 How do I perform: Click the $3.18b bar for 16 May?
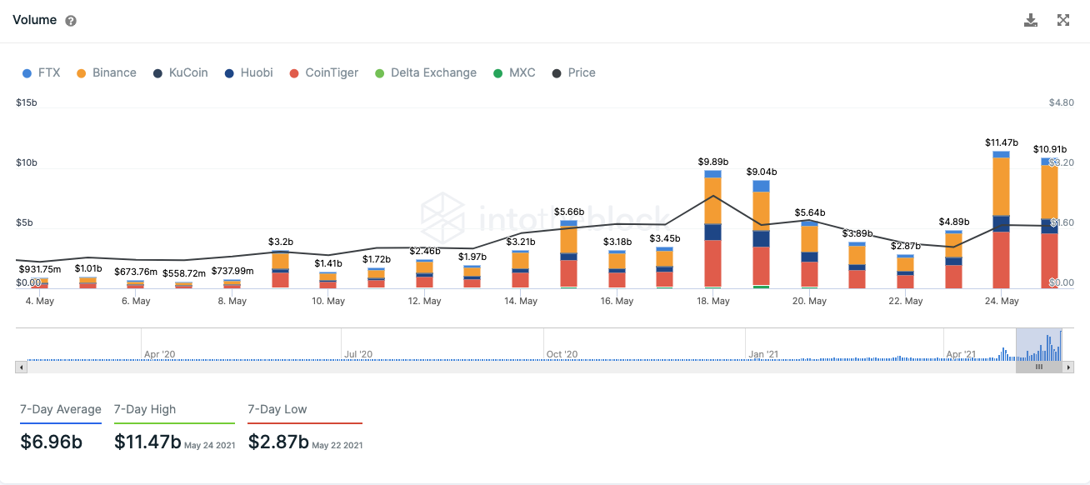click(x=617, y=269)
